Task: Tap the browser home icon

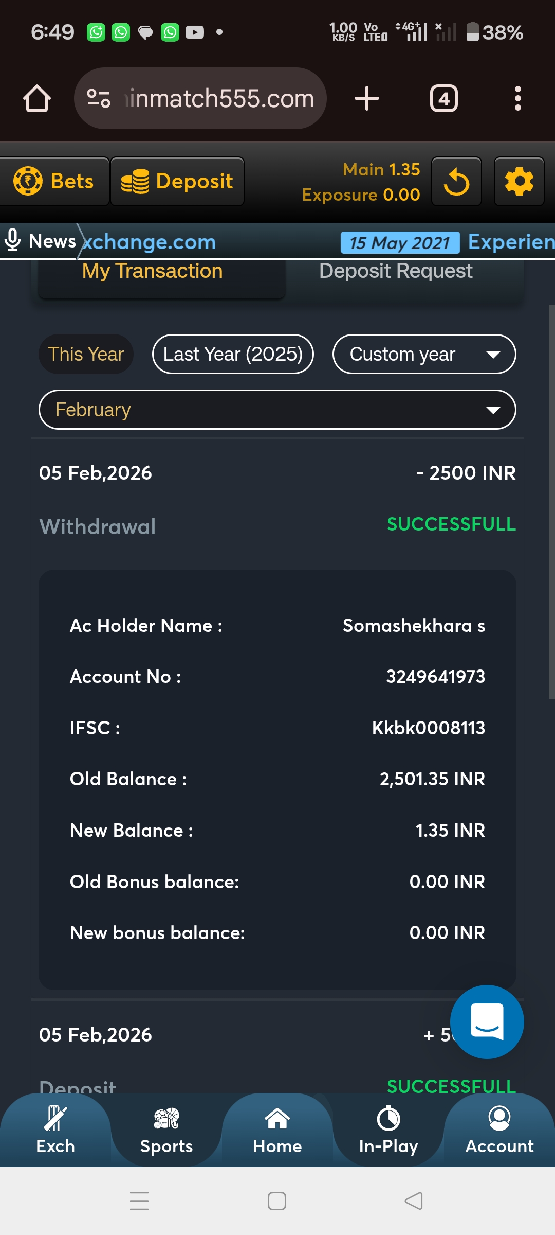Action: [x=37, y=98]
